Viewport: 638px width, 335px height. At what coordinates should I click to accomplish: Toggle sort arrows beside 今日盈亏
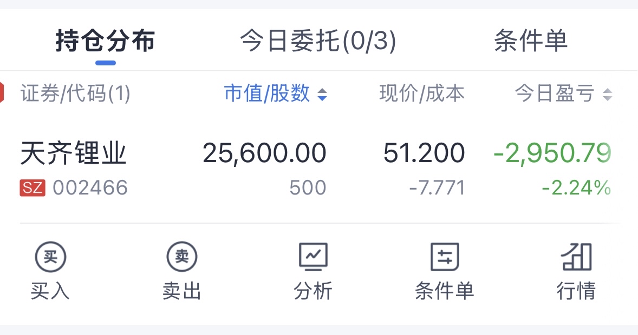pos(607,95)
